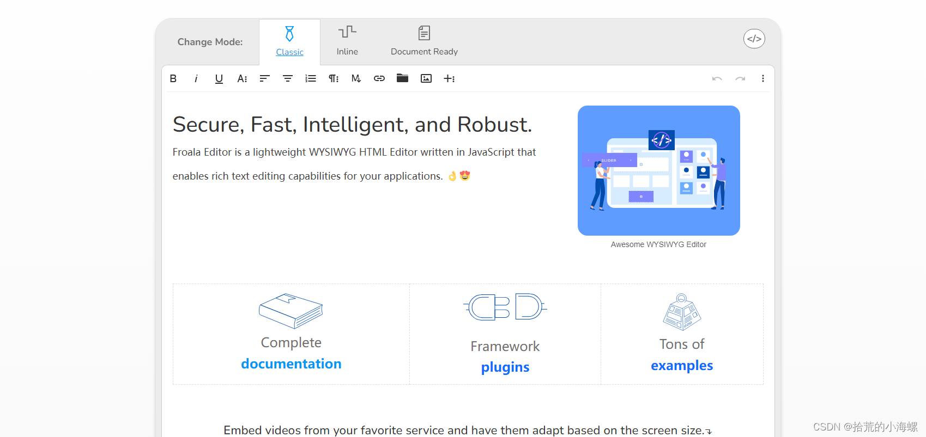Open more misc options (vertical dots)
The height and width of the screenshot is (437, 926).
(x=763, y=78)
